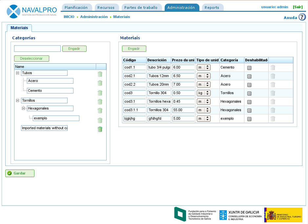Click trash icon in cod1.1 material row

click(x=273, y=68)
